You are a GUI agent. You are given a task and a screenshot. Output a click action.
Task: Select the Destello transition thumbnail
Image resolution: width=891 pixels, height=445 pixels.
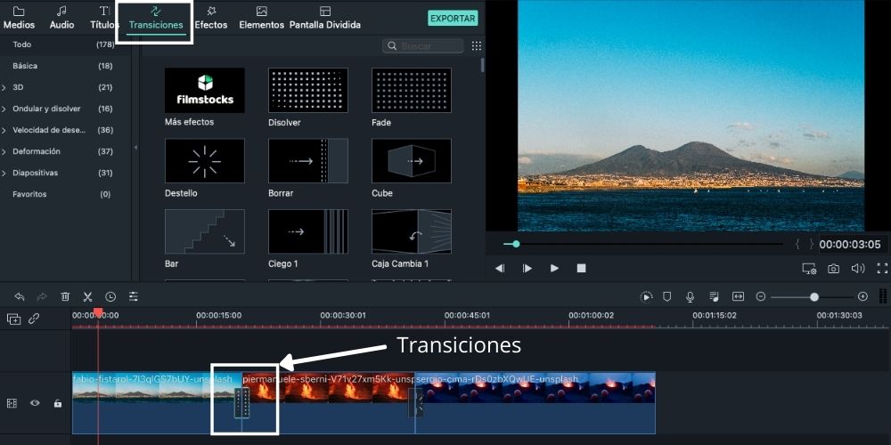(205, 160)
